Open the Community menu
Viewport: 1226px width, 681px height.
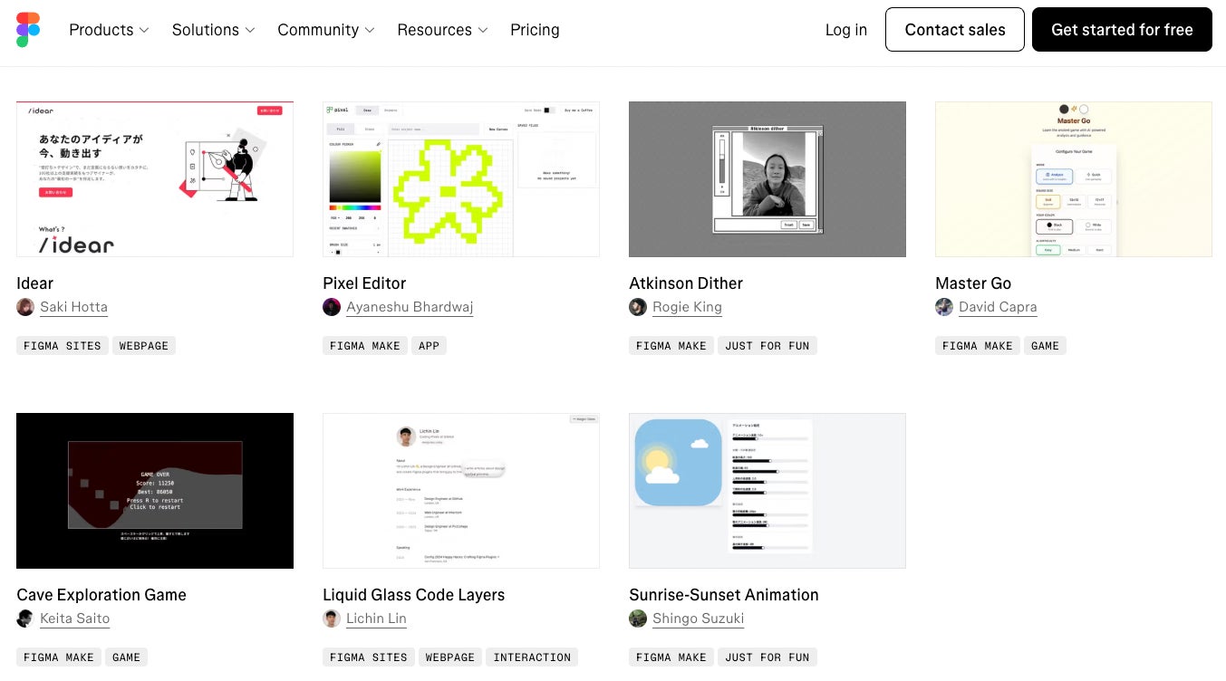[326, 30]
